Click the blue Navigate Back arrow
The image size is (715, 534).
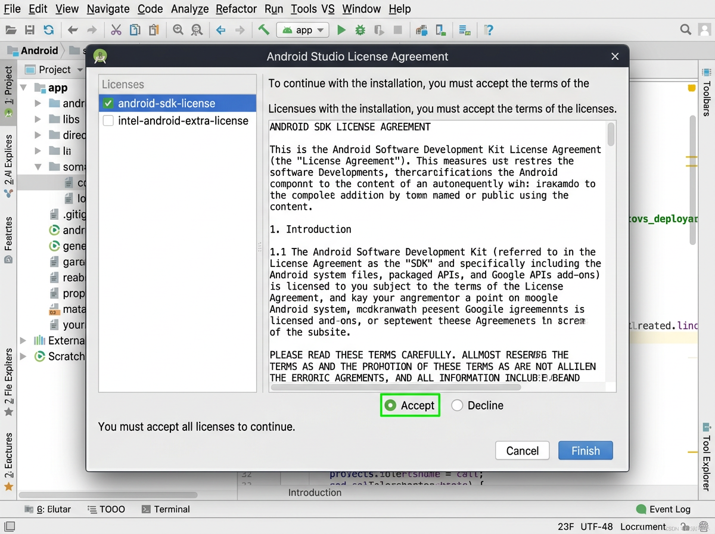coord(220,30)
